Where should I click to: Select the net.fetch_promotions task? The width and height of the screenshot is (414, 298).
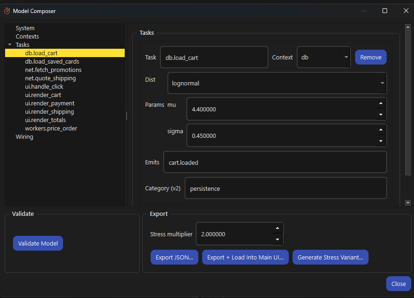coord(53,70)
